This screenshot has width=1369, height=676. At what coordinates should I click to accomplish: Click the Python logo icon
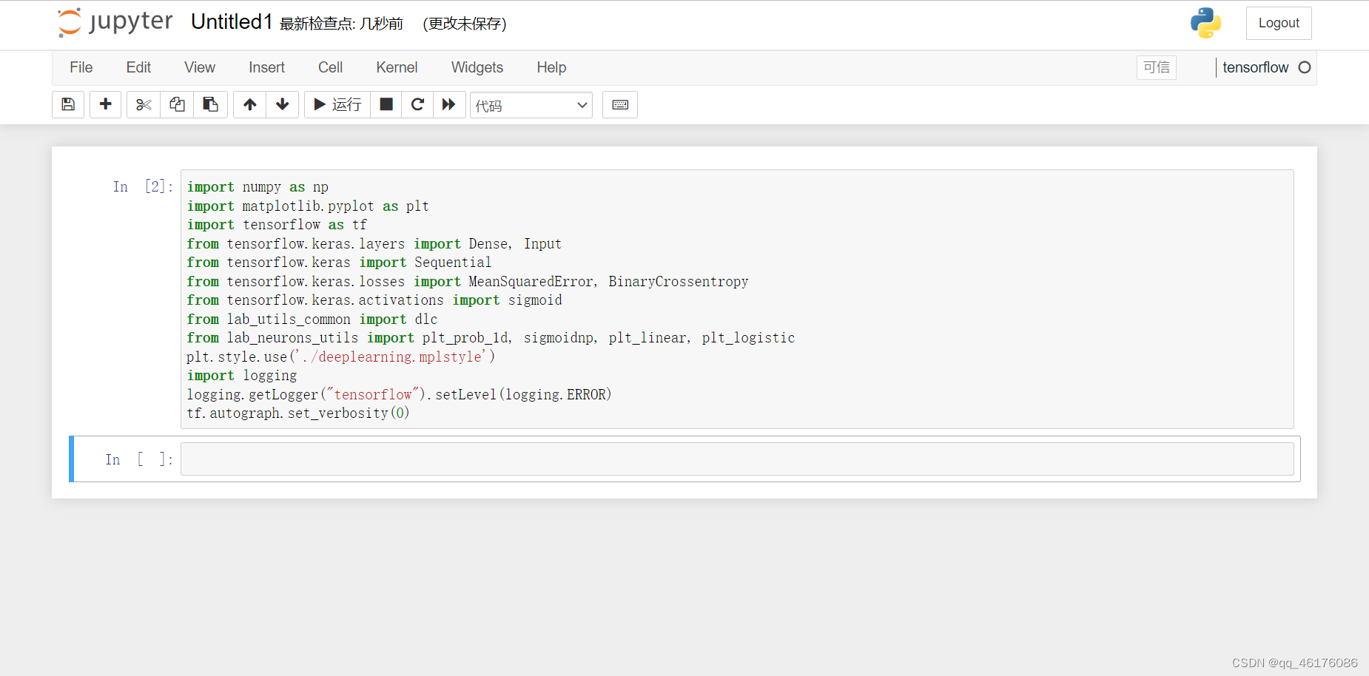click(x=1205, y=23)
